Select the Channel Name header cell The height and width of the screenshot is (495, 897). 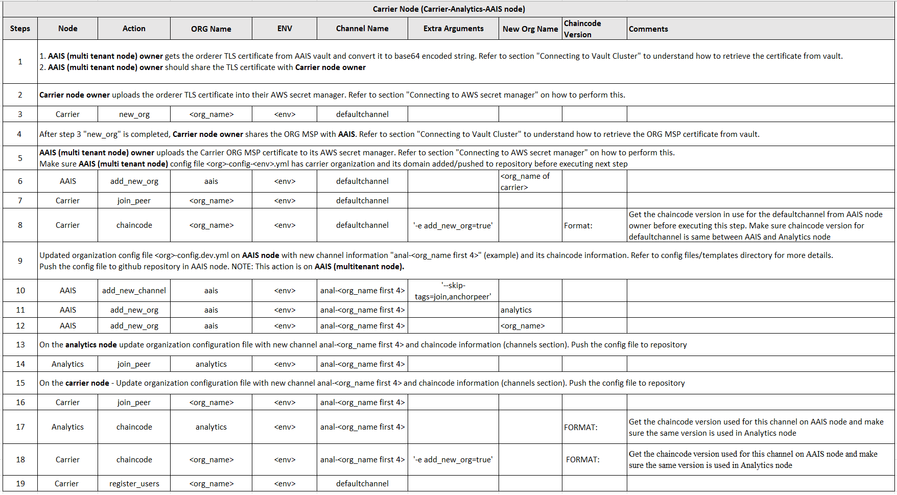[x=362, y=29]
